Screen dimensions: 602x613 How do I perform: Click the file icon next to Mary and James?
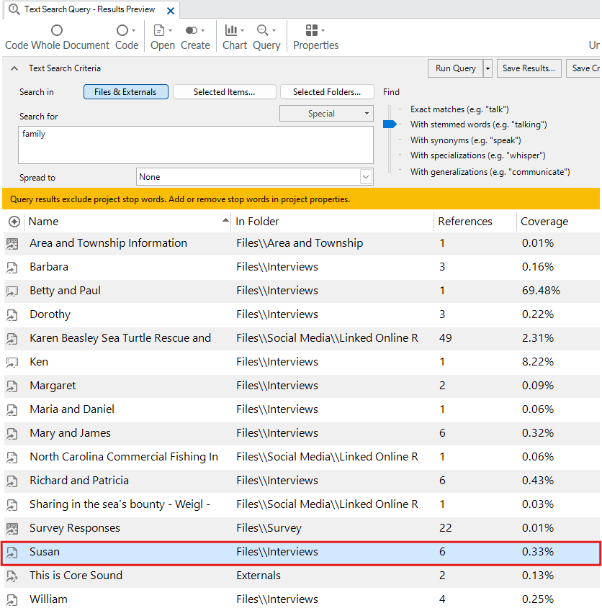coord(12,434)
